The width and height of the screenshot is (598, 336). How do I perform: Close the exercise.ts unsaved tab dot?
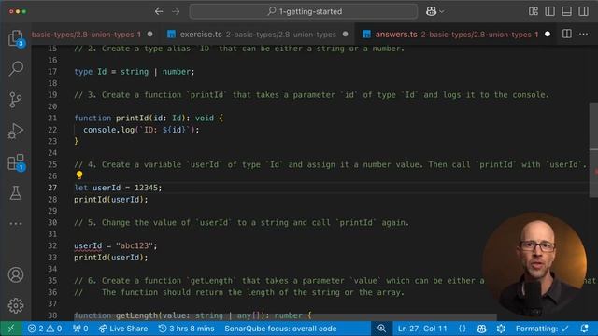(345, 35)
